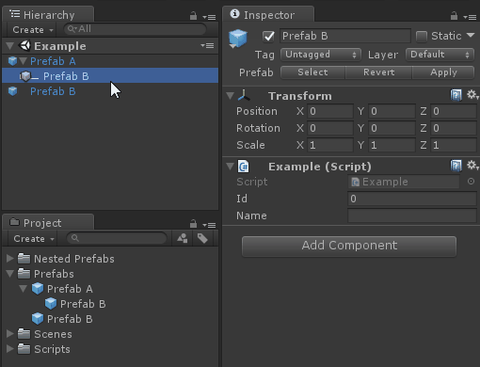Open the Example (Script) help reference icon
The height and width of the screenshot is (367, 480).
[456, 166]
